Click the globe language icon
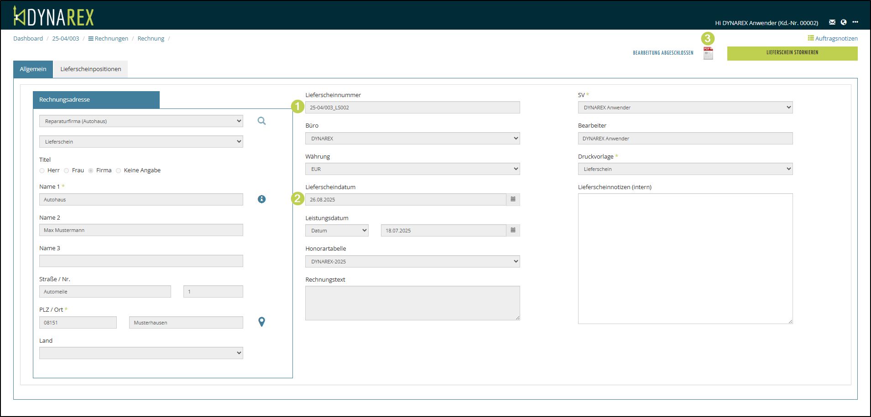This screenshot has height=417, width=871. pos(844,22)
